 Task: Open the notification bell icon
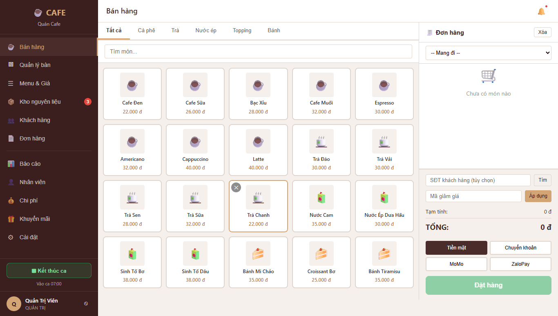(x=541, y=11)
